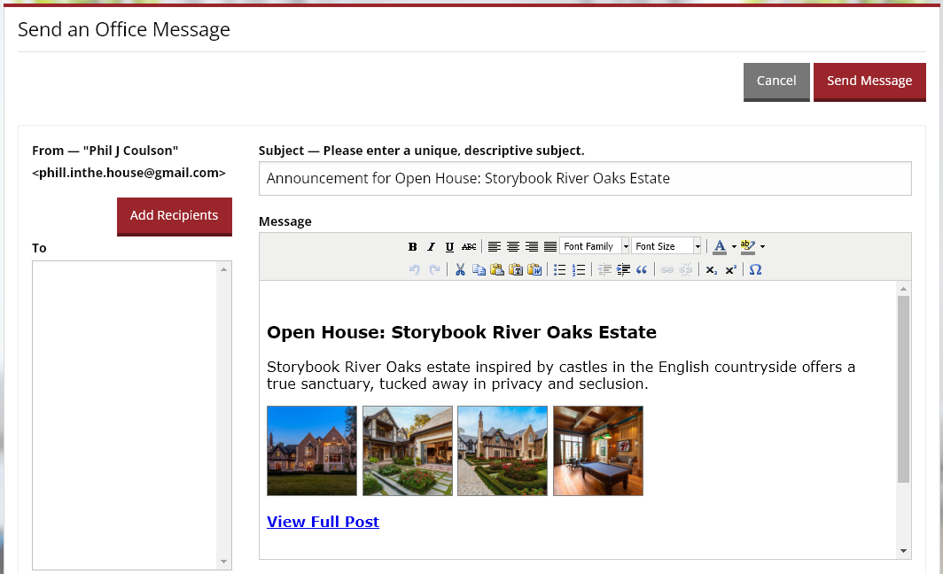The width and height of the screenshot is (943, 574).
Task: Apply center text alignment
Action: (x=514, y=245)
